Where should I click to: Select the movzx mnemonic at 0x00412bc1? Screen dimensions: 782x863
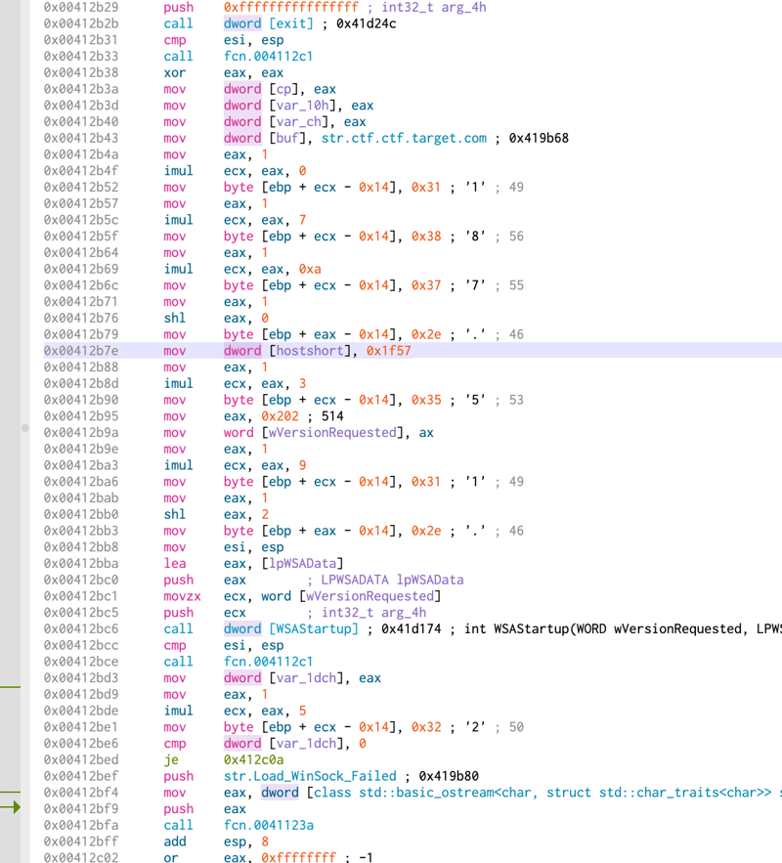click(x=182, y=596)
